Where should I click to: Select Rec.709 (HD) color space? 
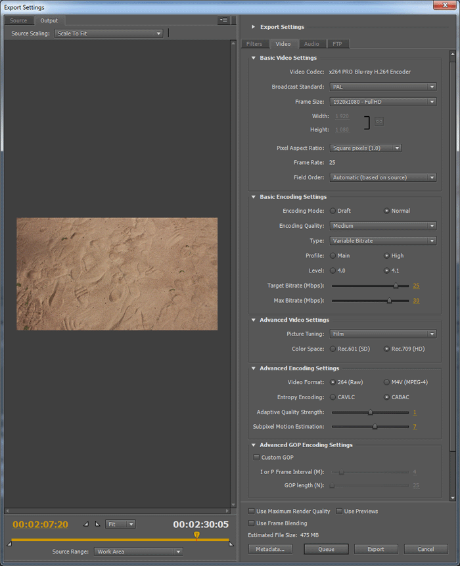[386, 349]
